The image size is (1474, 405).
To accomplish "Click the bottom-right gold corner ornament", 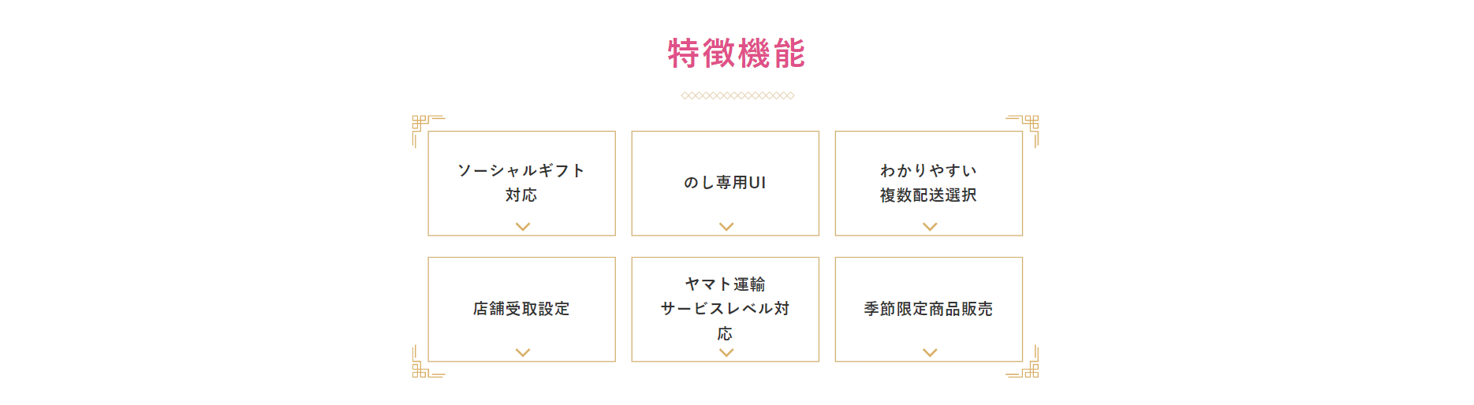I will 1022,361.
